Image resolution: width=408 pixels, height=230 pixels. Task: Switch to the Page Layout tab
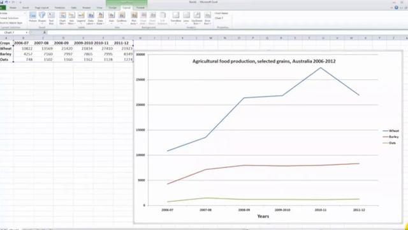[41, 8]
